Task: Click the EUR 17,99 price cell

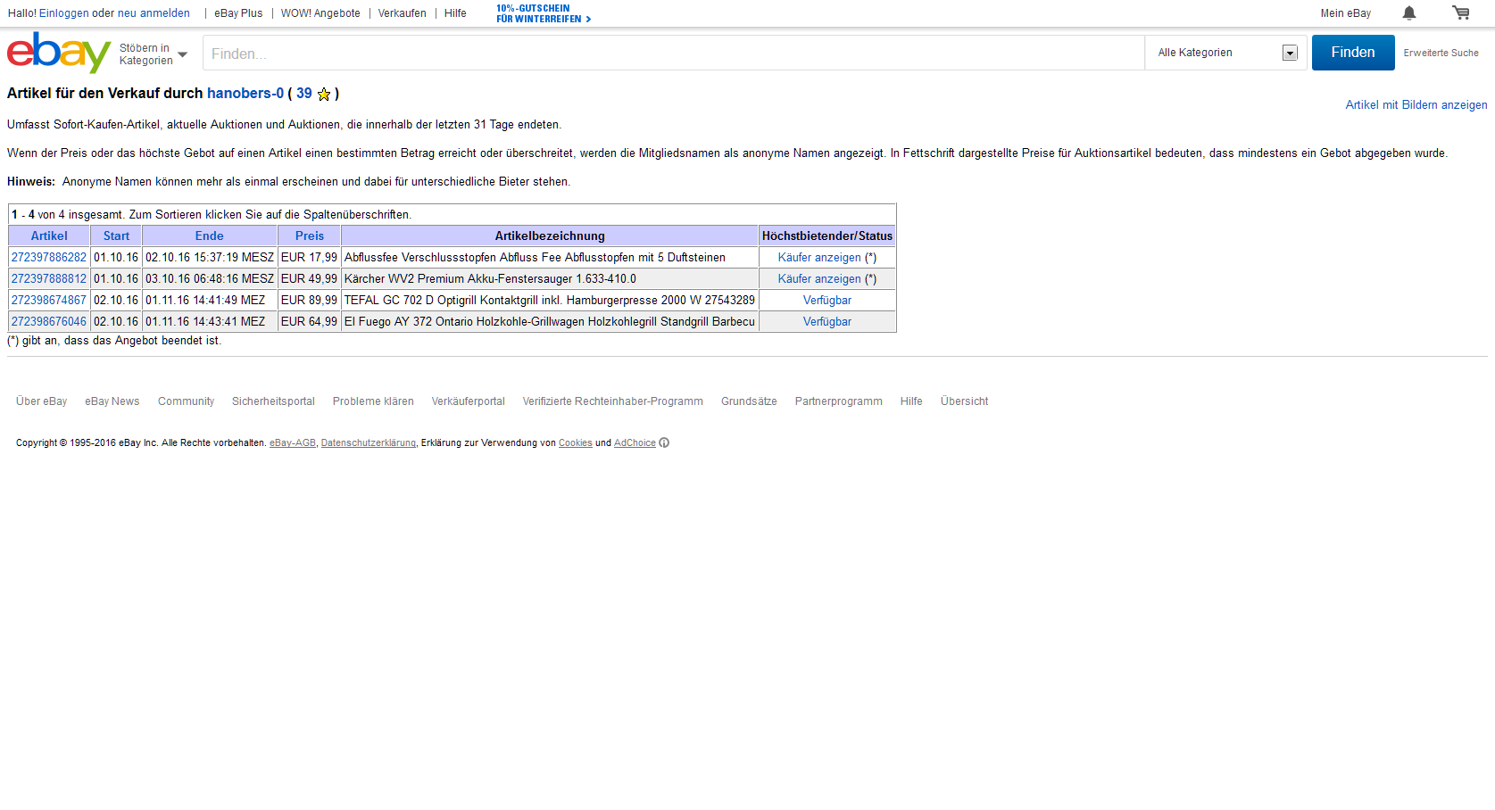Action: tap(309, 257)
